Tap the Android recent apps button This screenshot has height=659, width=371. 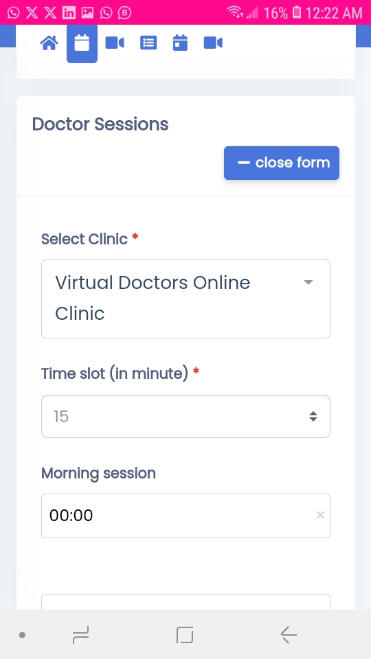coord(80,634)
